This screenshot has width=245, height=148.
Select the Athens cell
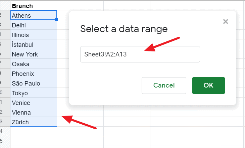point(34,15)
